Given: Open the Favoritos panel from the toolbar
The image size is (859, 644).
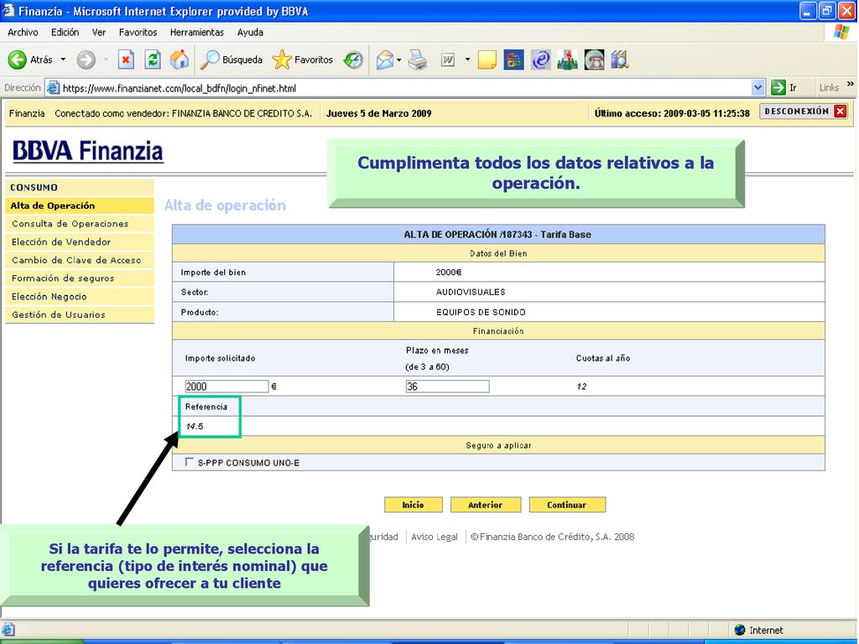Looking at the screenshot, I should point(302,60).
